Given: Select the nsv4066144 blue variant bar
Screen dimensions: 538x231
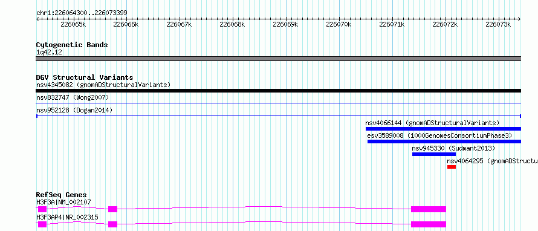Looking at the screenshot, I should tap(443, 129).
